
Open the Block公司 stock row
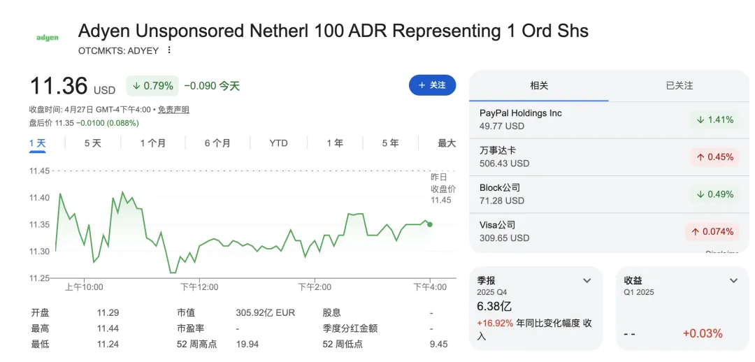609,194
